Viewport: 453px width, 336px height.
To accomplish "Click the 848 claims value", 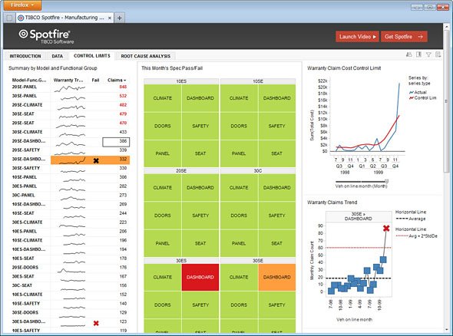I will 123,87.
